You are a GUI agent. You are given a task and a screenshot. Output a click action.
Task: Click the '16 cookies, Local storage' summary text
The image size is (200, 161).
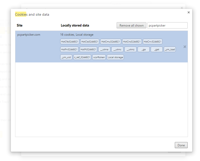[77, 35]
